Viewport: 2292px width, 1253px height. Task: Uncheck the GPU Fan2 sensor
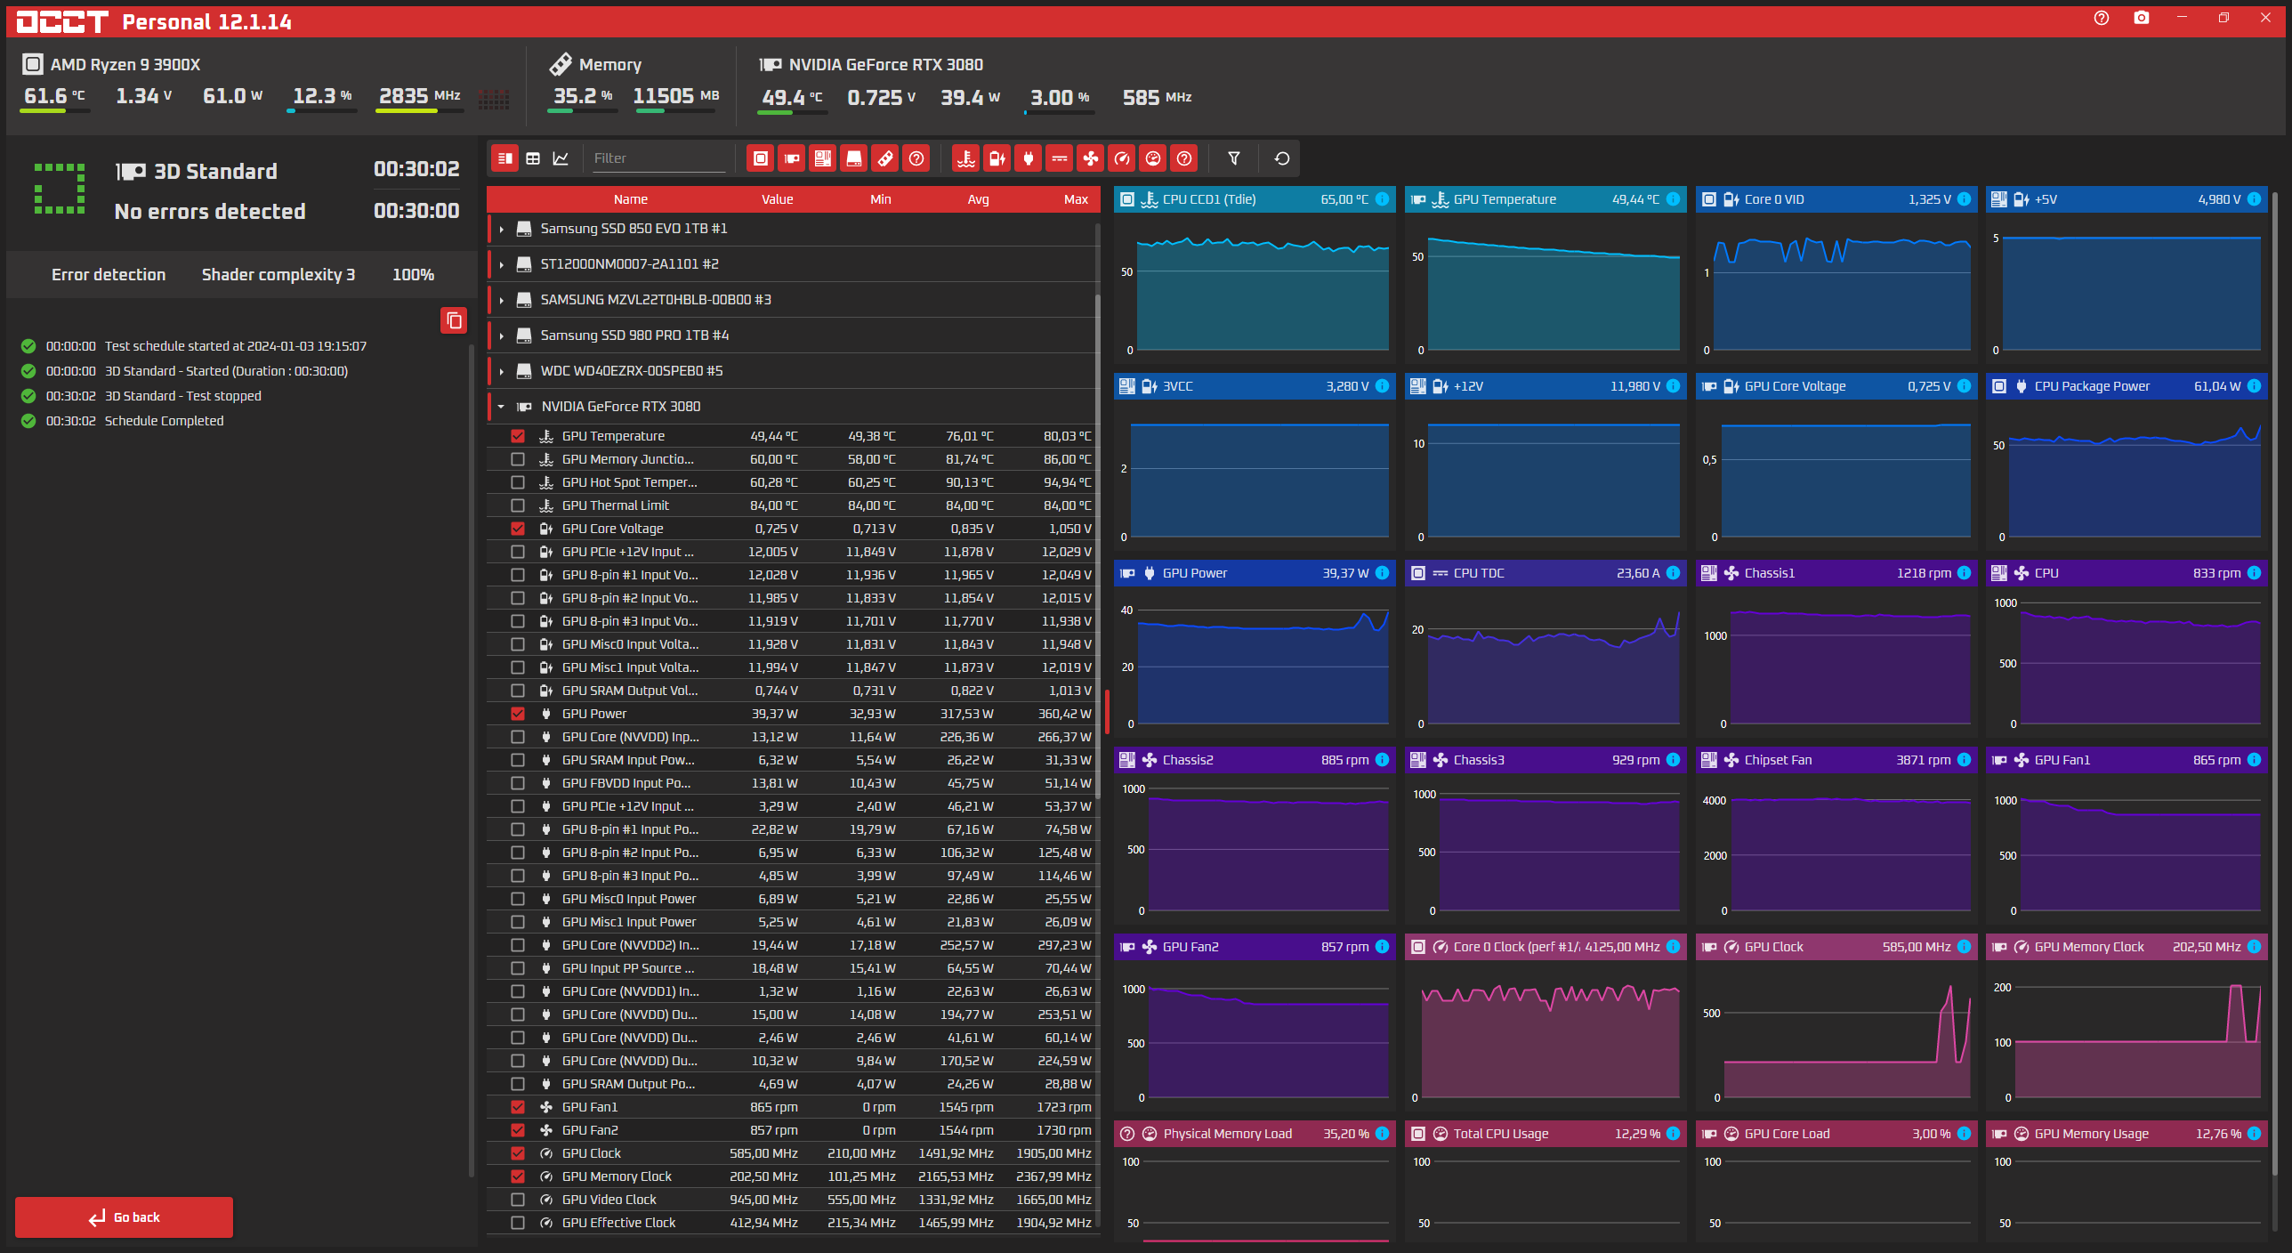(517, 1130)
